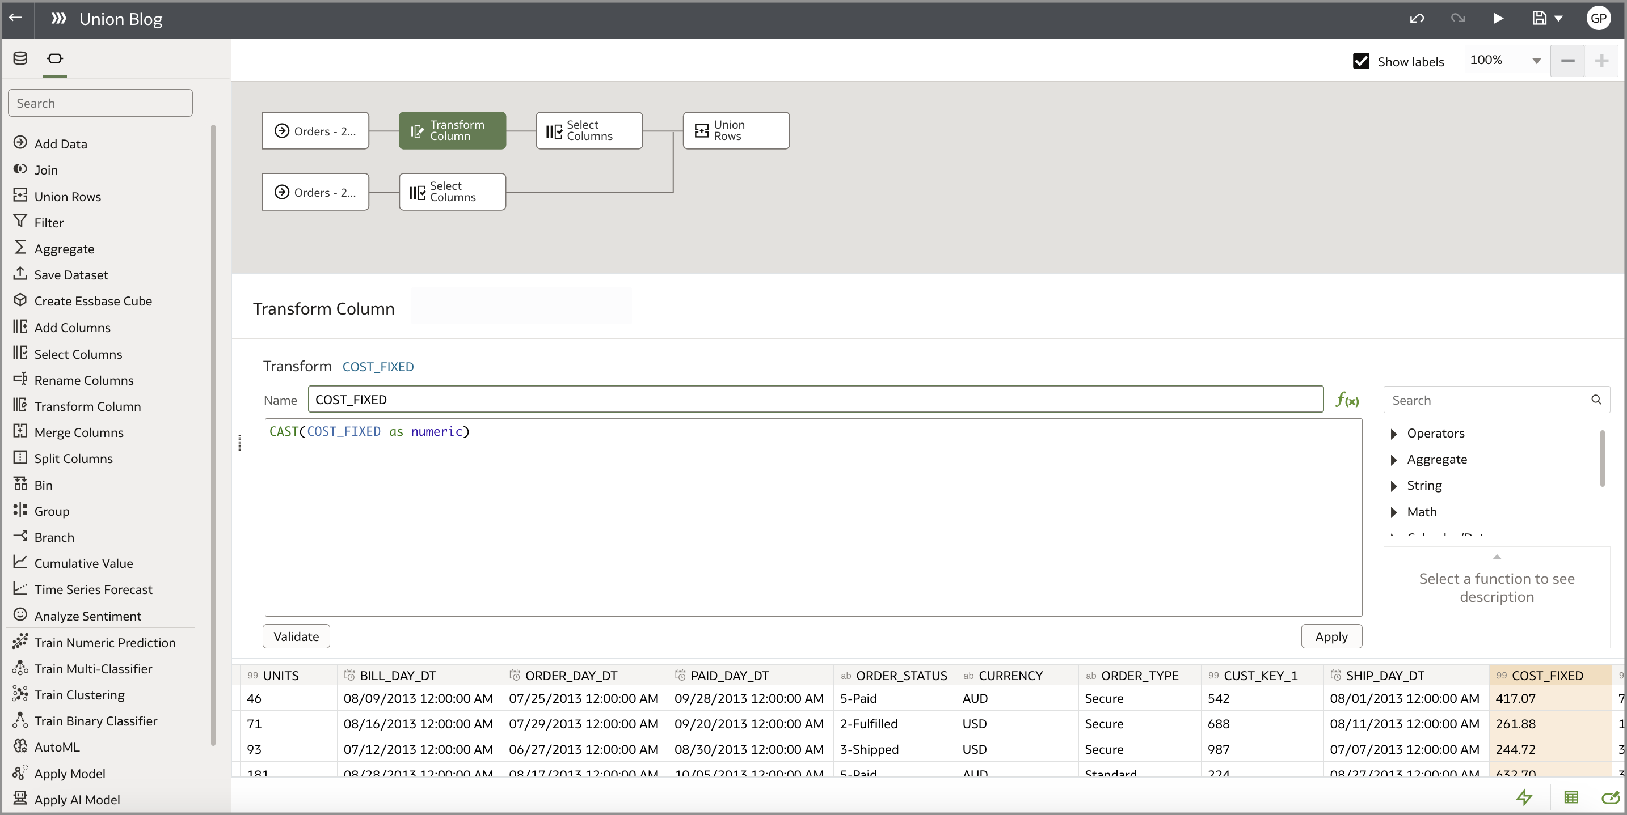Click the lightning bolt icon in status bar
1627x815 pixels.
pos(1525,797)
